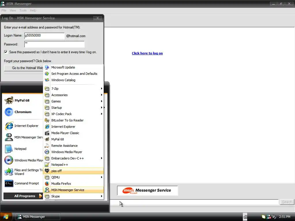Click Windows Media Player icon in left pane
The image size is (295, 221).
[x=9, y=160]
